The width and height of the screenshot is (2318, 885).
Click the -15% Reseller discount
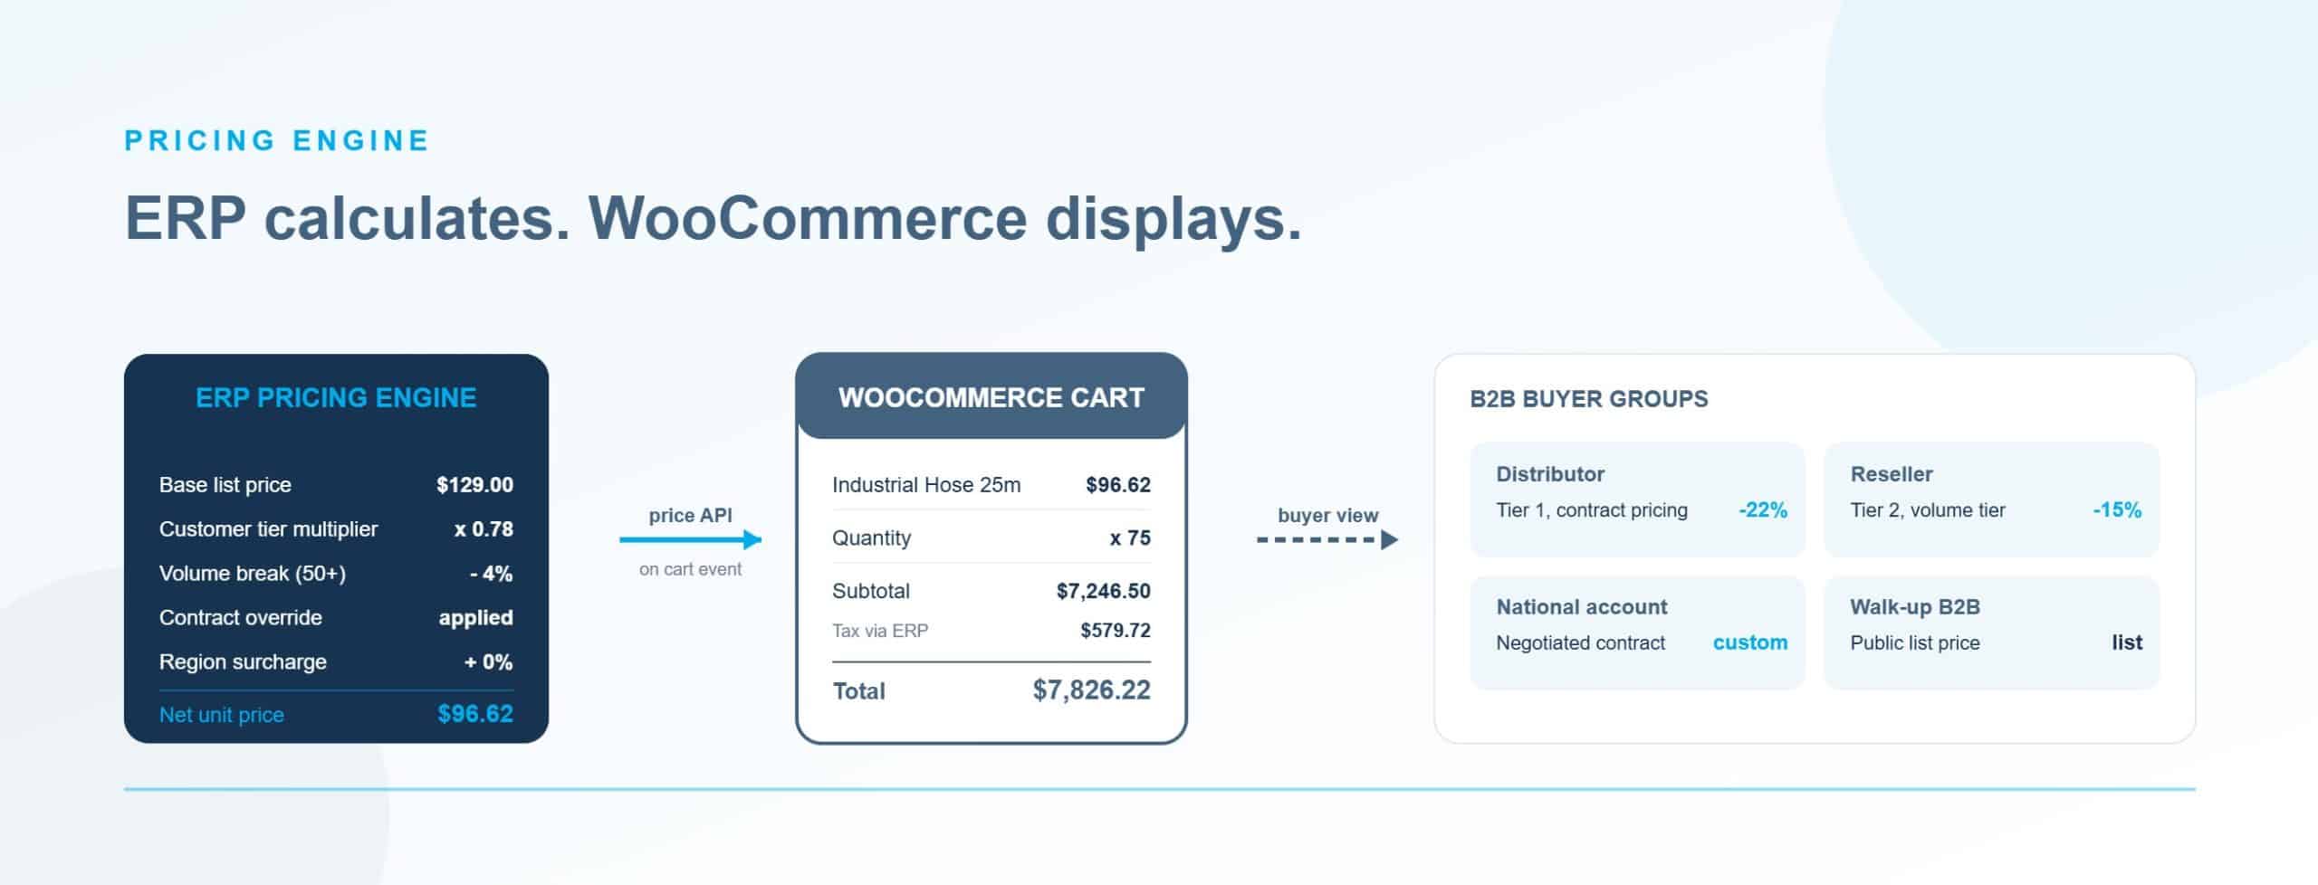(2117, 510)
